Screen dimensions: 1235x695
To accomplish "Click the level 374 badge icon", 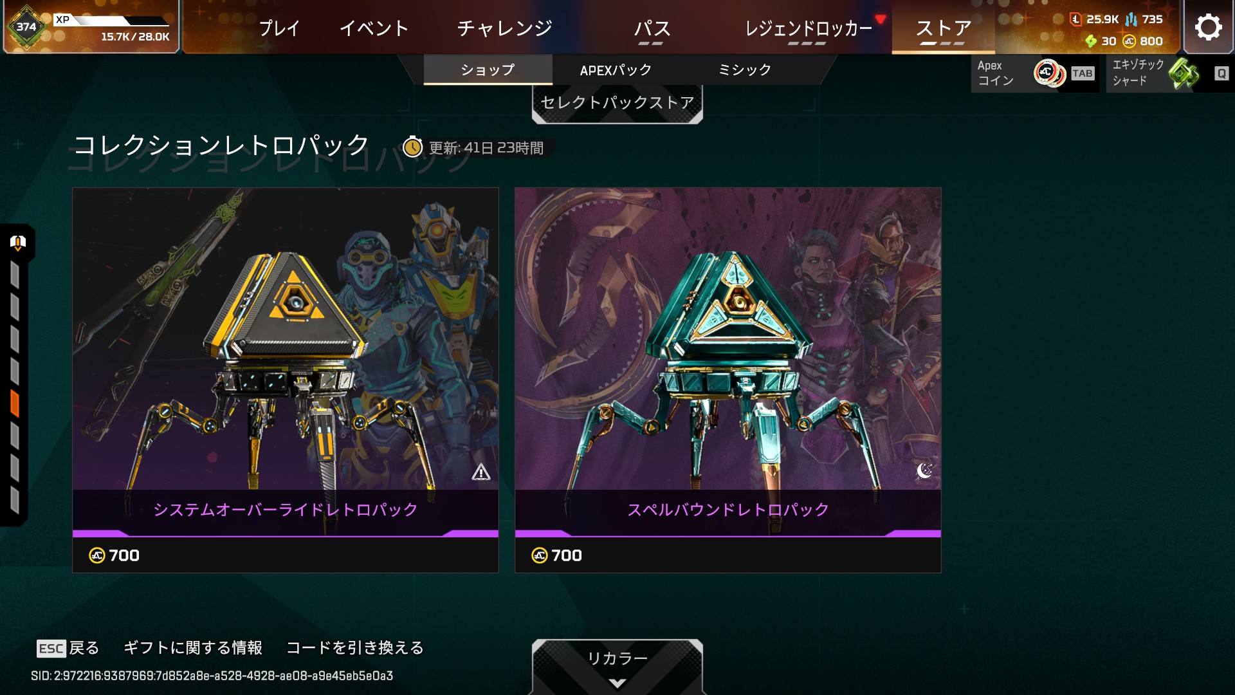I will tap(26, 27).
